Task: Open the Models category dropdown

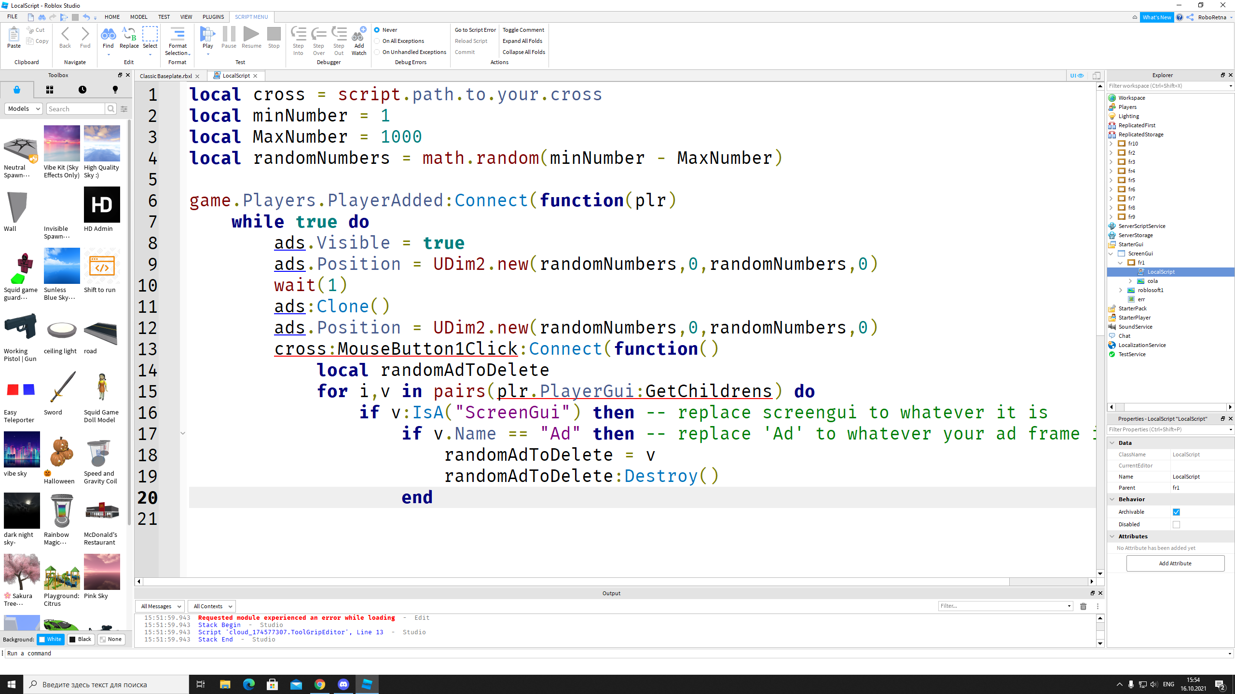Action: pos(24,109)
